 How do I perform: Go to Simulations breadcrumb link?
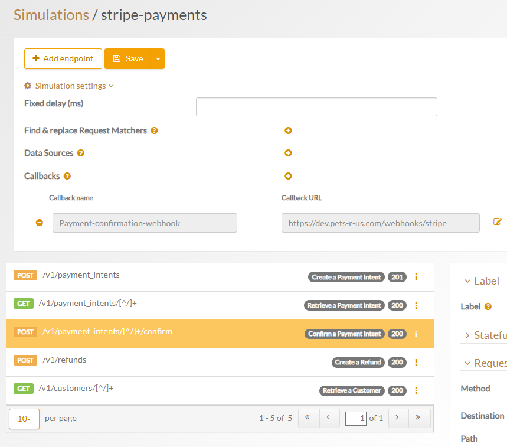[x=51, y=15]
